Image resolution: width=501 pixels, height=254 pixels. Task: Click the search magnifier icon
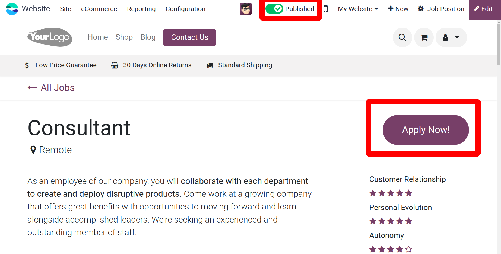(x=402, y=37)
